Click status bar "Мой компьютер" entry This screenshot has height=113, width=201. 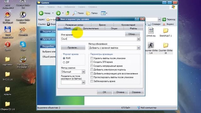coord(147,108)
